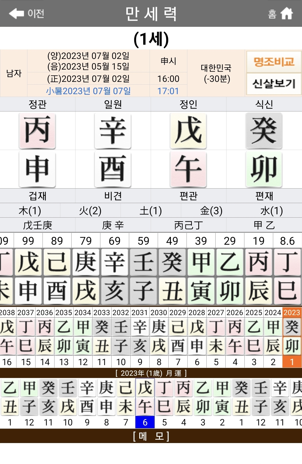302x464 pixels.
Task: Select the 丙 hour stem tile
Action: 37,130
